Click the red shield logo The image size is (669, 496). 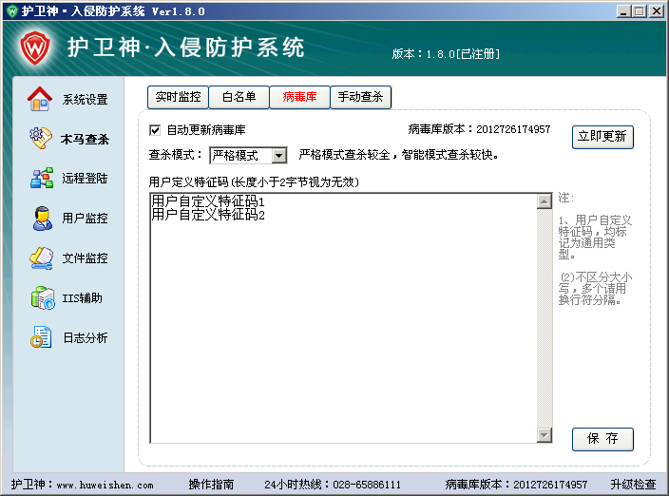click(x=35, y=48)
